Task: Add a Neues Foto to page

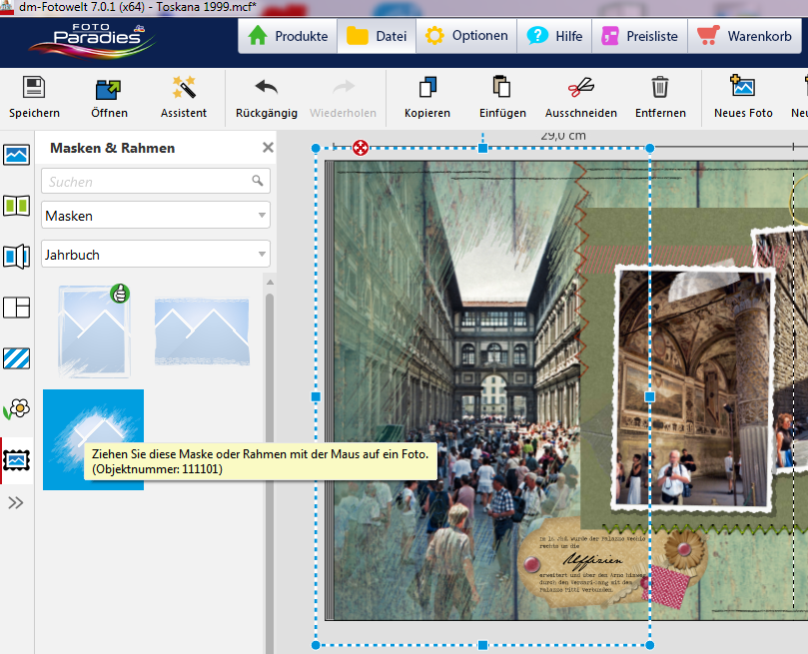Action: click(x=743, y=89)
